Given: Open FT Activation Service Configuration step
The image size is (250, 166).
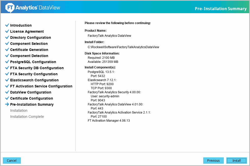Looking at the screenshot, I should (41, 86).
